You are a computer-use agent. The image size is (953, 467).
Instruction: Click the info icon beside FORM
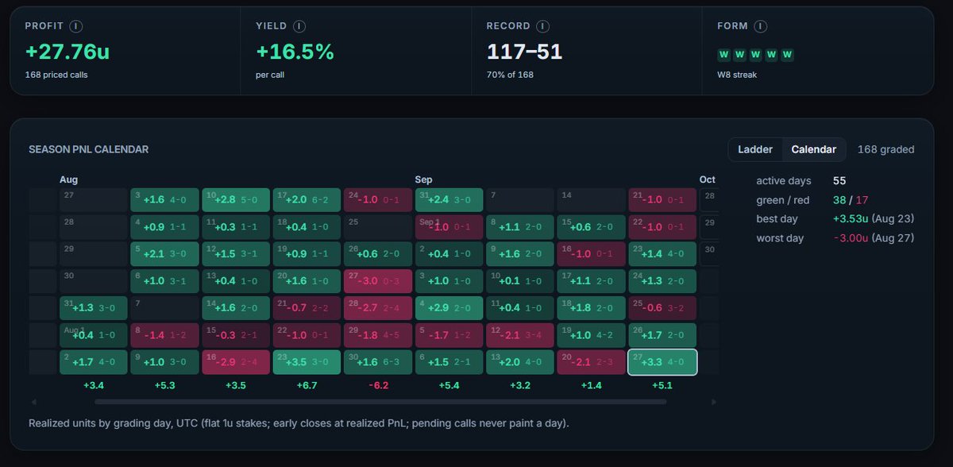pos(761,26)
